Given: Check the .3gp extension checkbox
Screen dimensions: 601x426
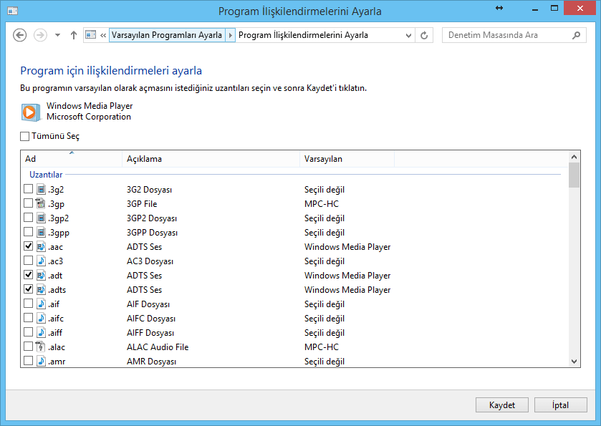Looking at the screenshot, I should tap(29, 203).
